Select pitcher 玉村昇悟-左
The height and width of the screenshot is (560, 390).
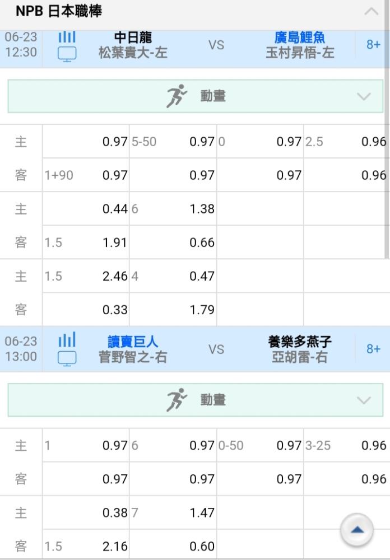300,53
